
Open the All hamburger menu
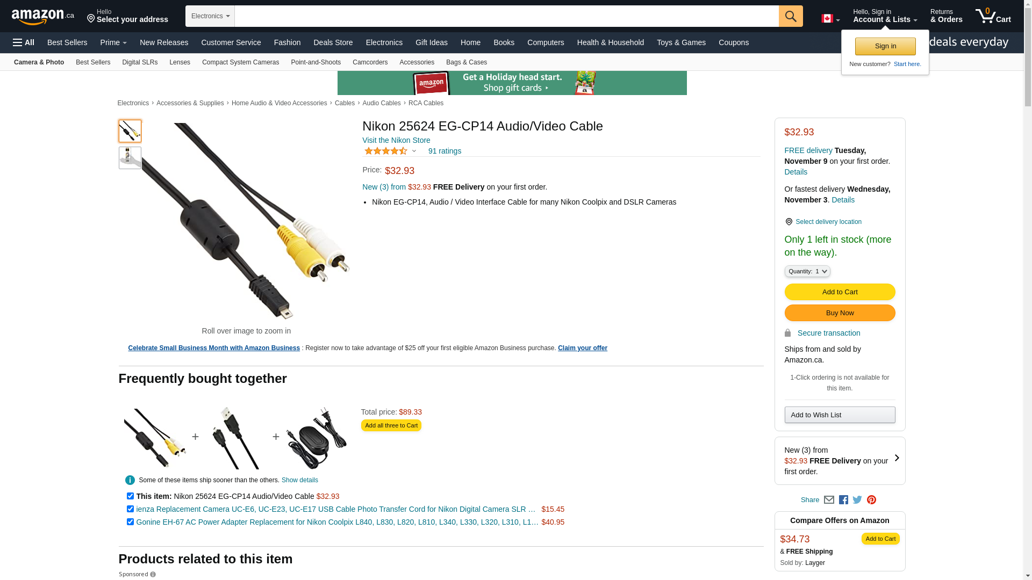pyautogui.click(x=24, y=42)
